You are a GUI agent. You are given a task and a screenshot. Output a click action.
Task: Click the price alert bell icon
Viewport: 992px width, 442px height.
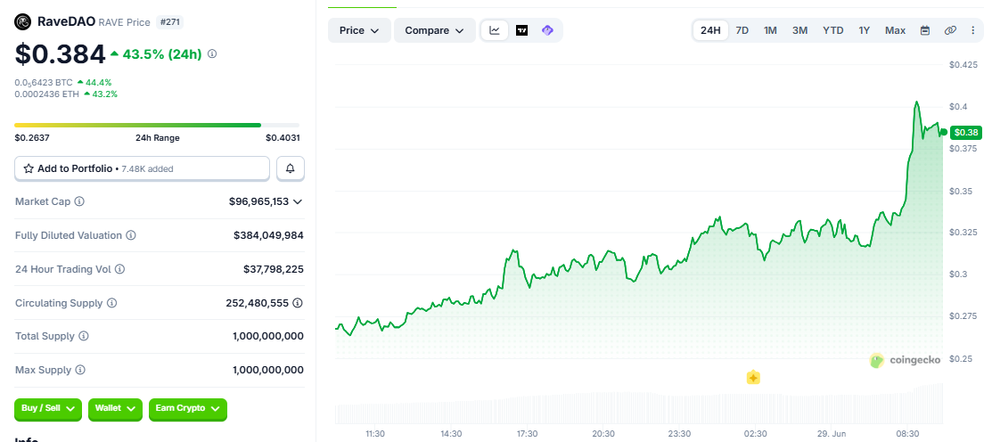point(291,168)
